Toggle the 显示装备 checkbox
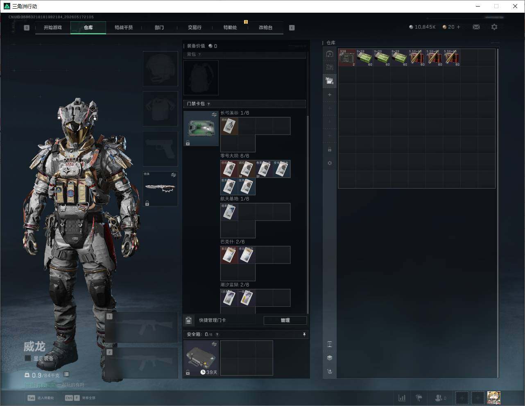Screen dimensions: 525x406 [28, 358]
